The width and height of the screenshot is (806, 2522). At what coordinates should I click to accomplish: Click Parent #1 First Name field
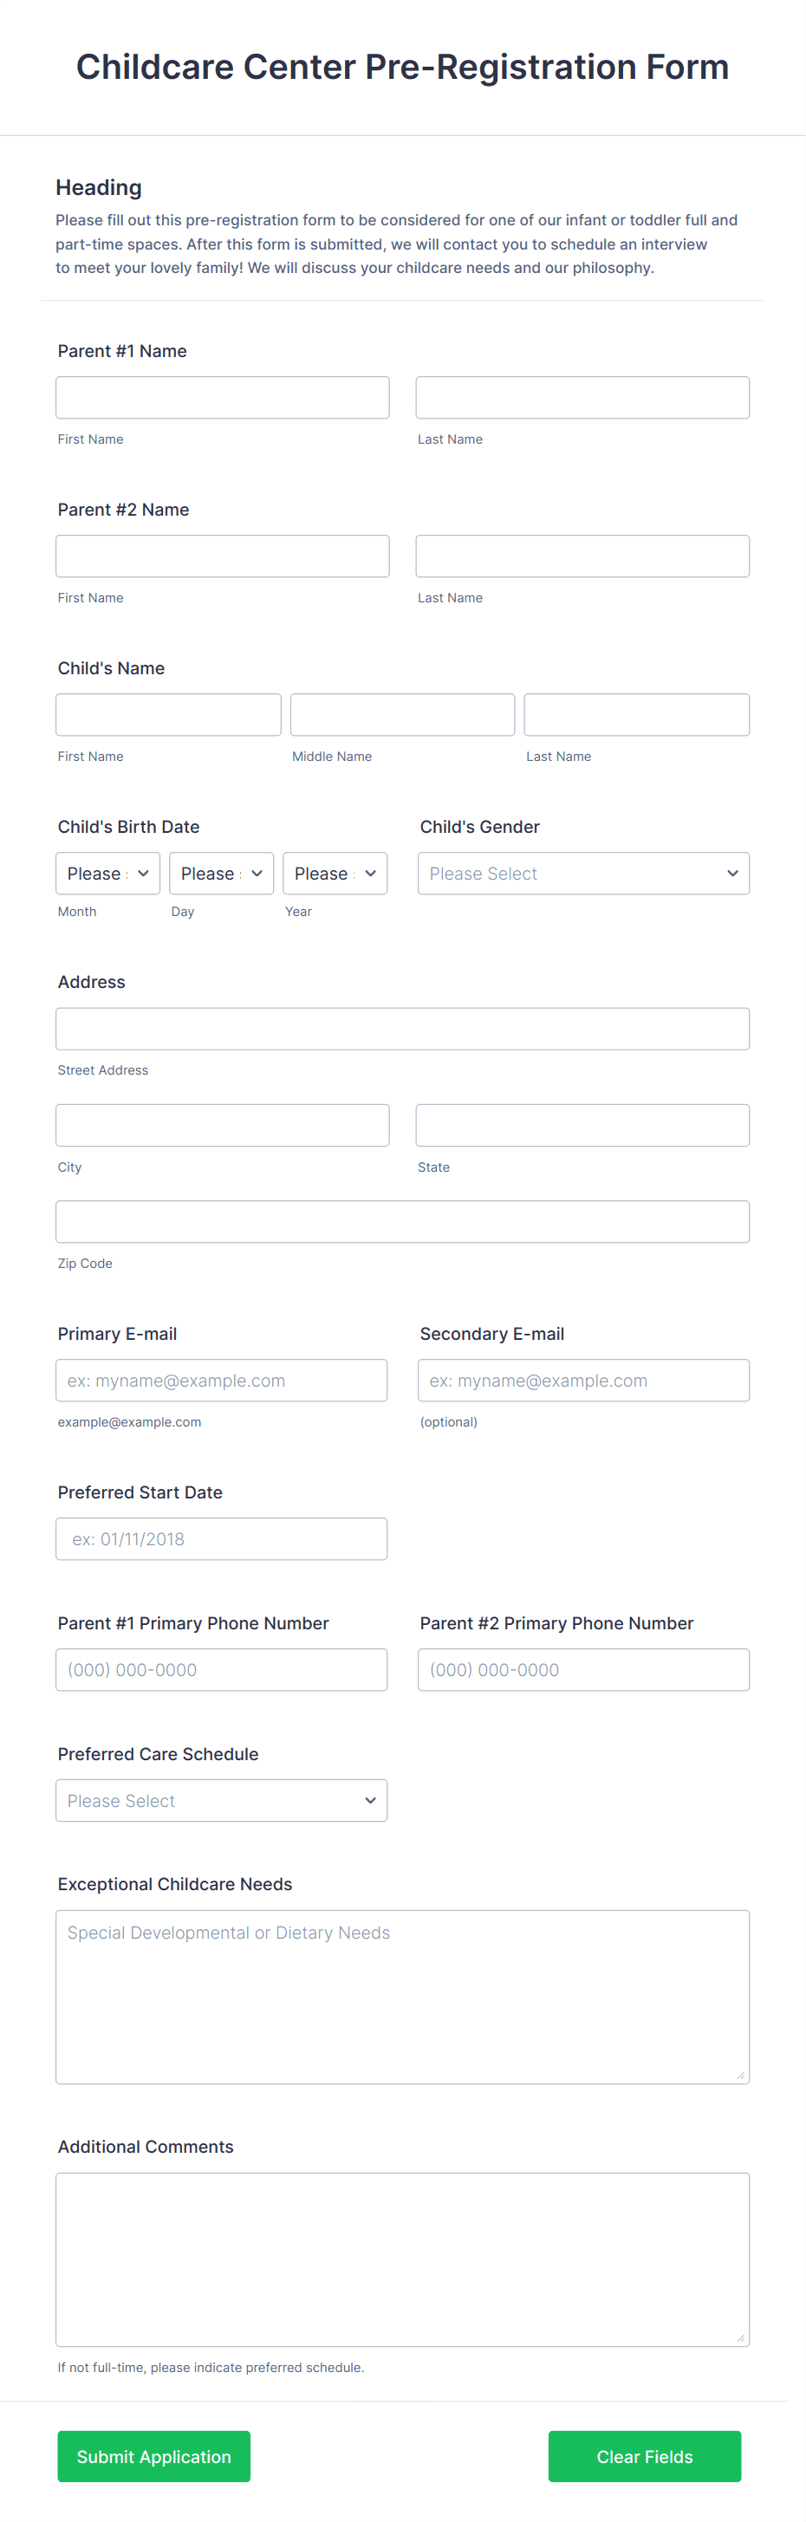221,397
